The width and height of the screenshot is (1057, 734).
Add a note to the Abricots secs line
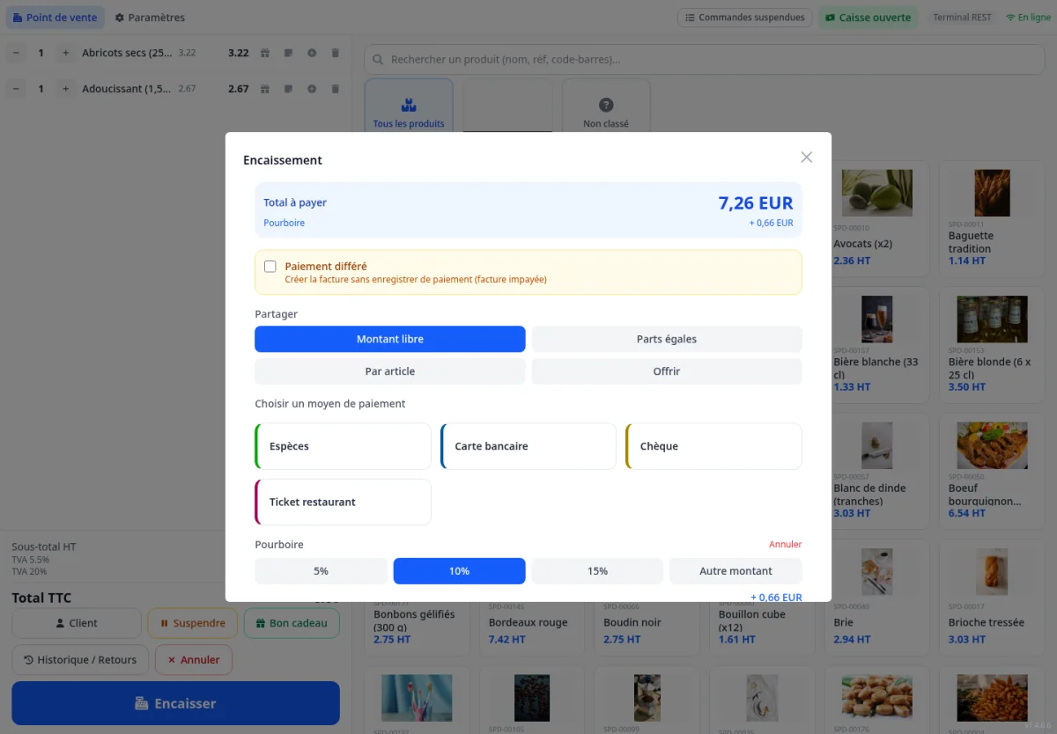click(288, 54)
